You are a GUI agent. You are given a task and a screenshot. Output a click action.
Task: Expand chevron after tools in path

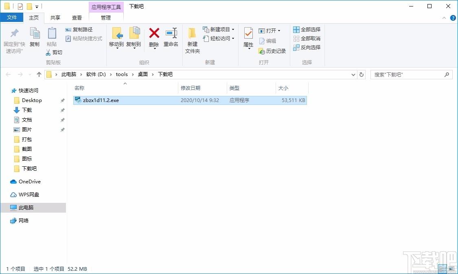[133, 75]
